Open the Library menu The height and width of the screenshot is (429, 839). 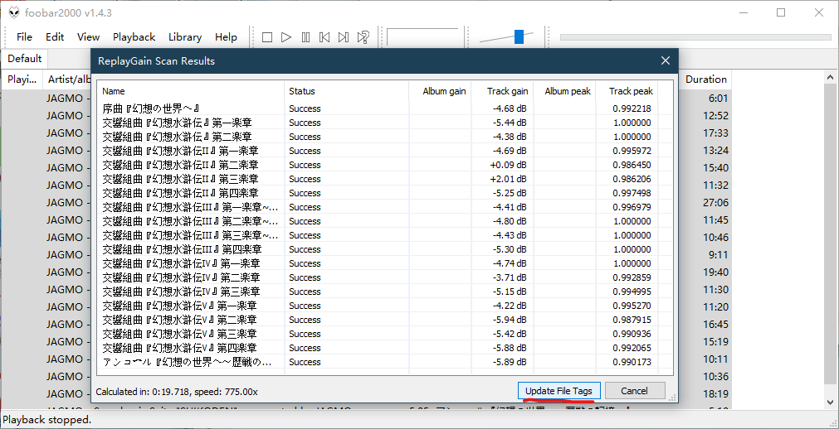[184, 37]
